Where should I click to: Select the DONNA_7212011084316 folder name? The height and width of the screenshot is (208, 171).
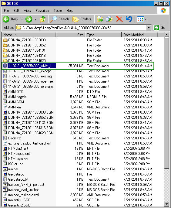pyautogui.click(x=27, y=56)
